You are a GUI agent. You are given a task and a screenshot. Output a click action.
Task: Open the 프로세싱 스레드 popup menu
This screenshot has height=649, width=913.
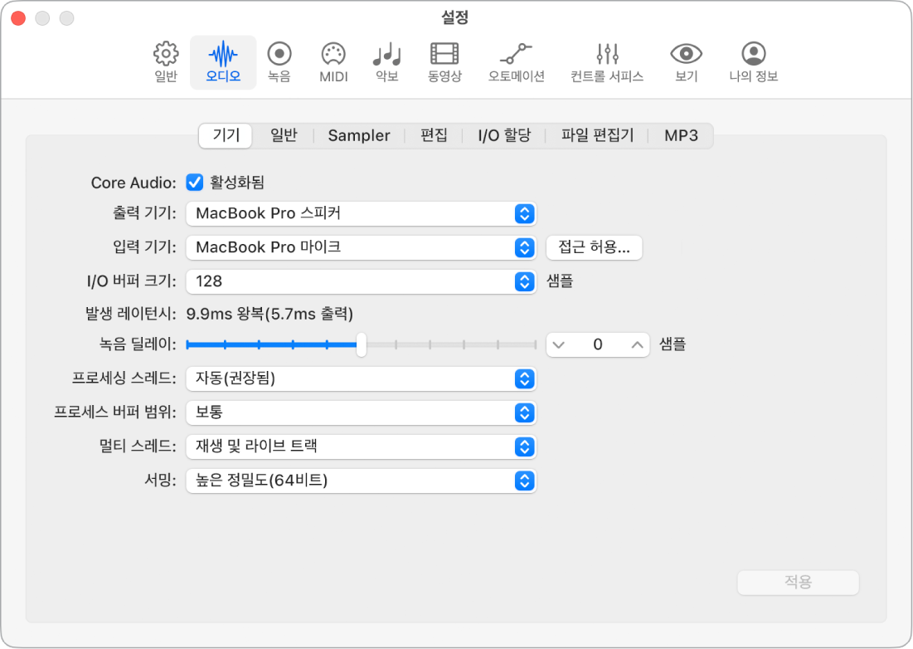361,379
